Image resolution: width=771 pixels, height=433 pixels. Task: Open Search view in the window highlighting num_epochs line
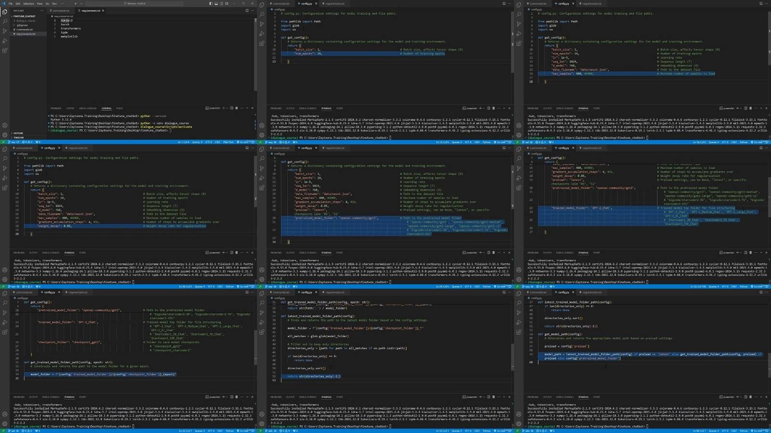pyautogui.click(x=262, y=14)
